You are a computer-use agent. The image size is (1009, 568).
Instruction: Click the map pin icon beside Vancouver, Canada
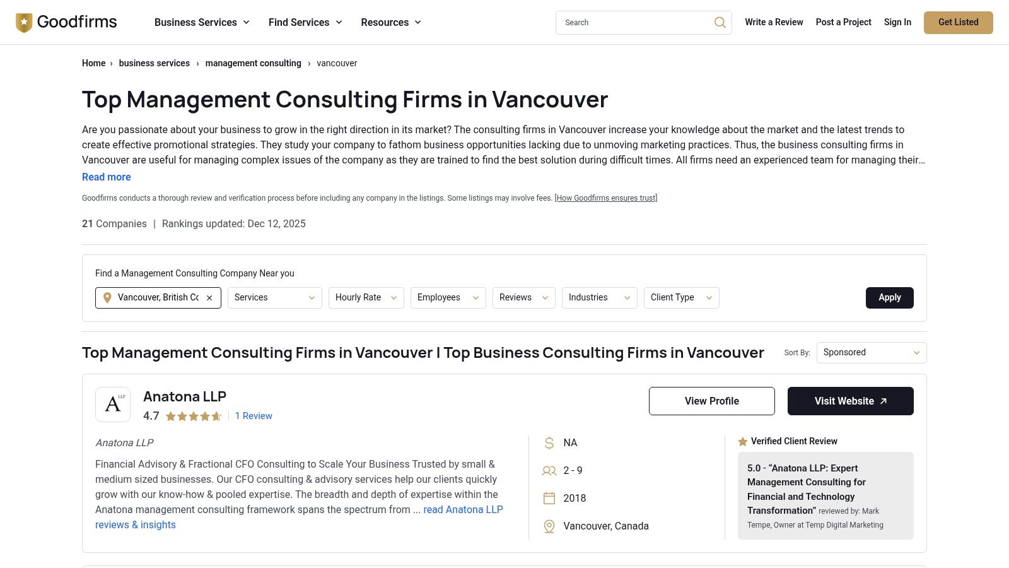coord(549,526)
